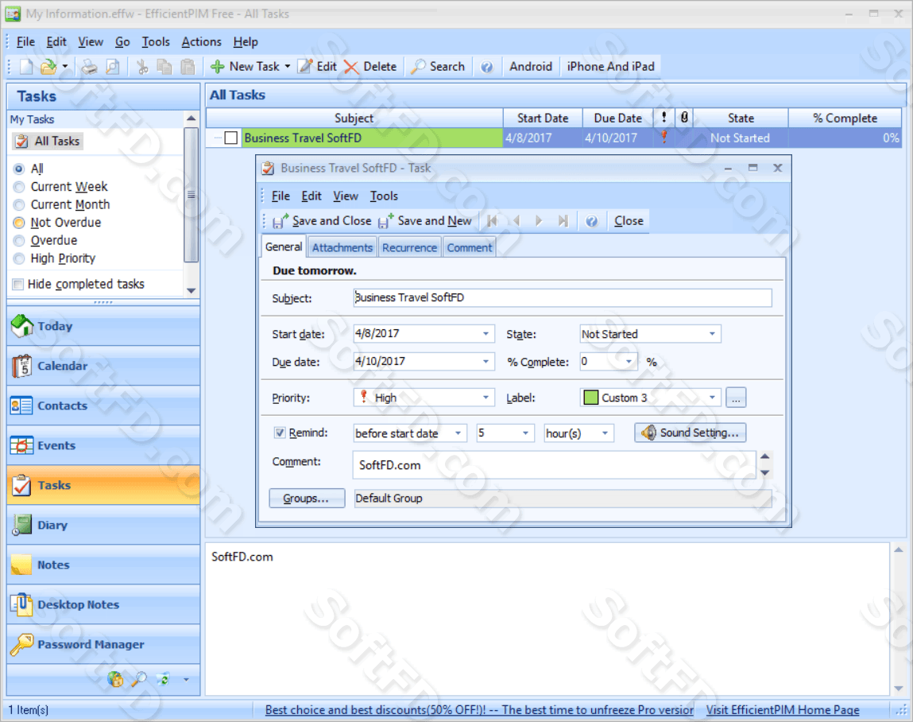The image size is (913, 722).
Task: Open the reminder amount dropdown showing 5
Action: click(x=525, y=433)
